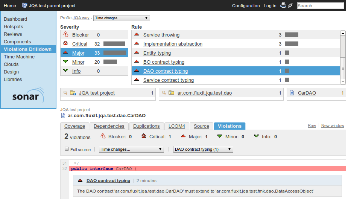
Task: Click the Info severity icon in Severity list
Action: coord(65,70)
